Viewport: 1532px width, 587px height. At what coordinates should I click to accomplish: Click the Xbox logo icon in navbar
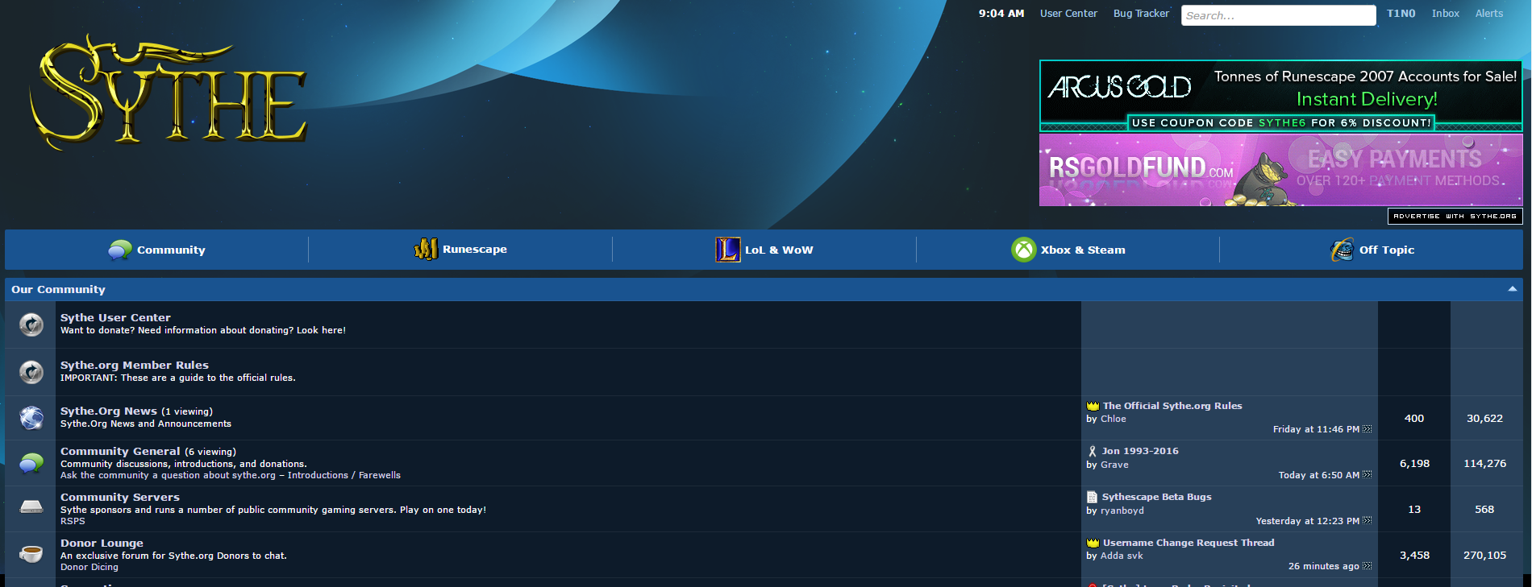pyautogui.click(x=1023, y=250)
